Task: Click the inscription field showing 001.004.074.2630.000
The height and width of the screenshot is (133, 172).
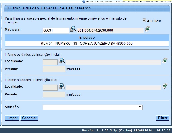Action: (110, 30)
